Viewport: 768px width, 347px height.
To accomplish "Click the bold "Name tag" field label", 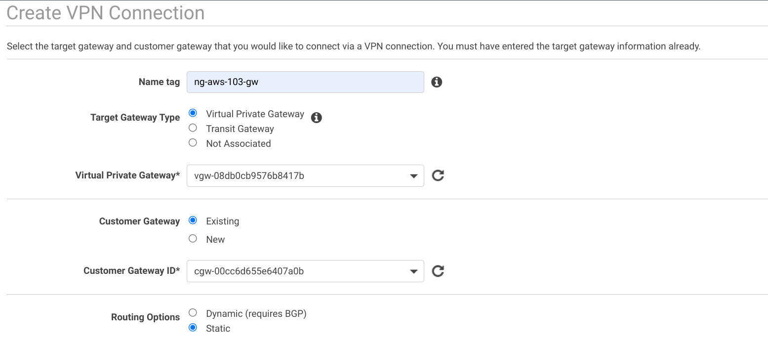I will coord(159,82).
